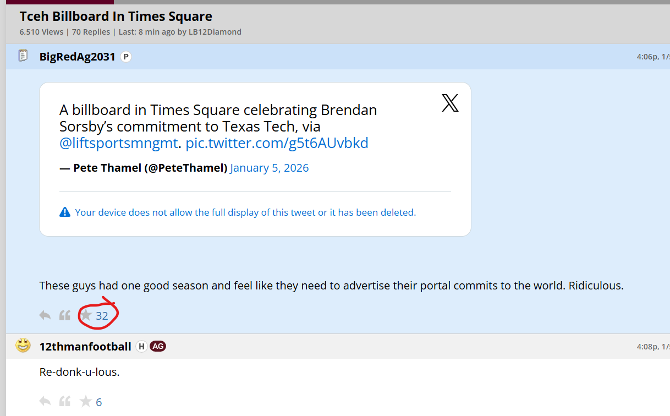This screenshot has height=416, width=670.
Task: Click the smiley avatar next to 12thmanfootball
Action: (23, 346)
